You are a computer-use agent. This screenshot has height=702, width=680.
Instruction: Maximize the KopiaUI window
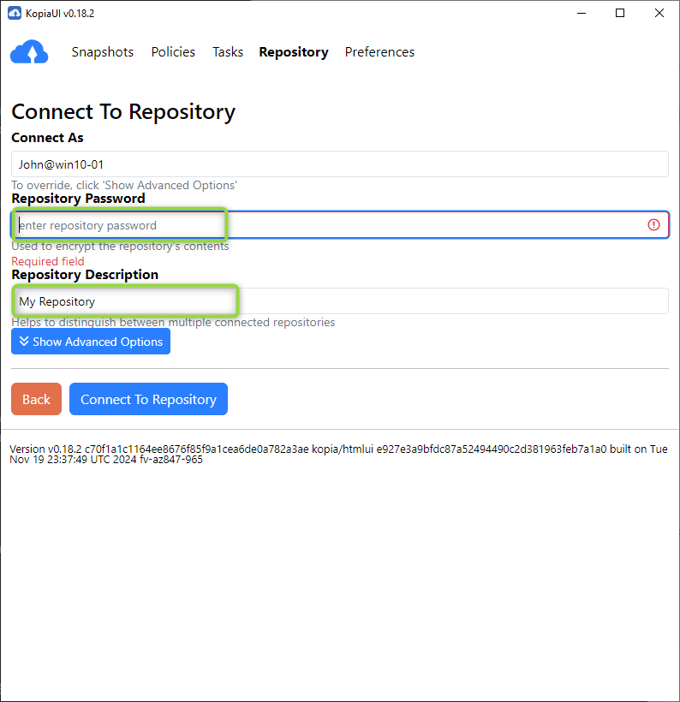click(x=620, y=13)
